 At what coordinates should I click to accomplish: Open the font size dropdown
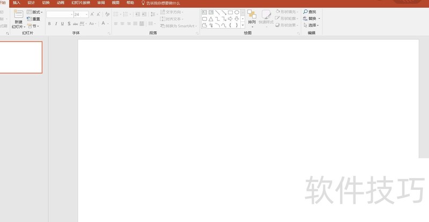86,14
